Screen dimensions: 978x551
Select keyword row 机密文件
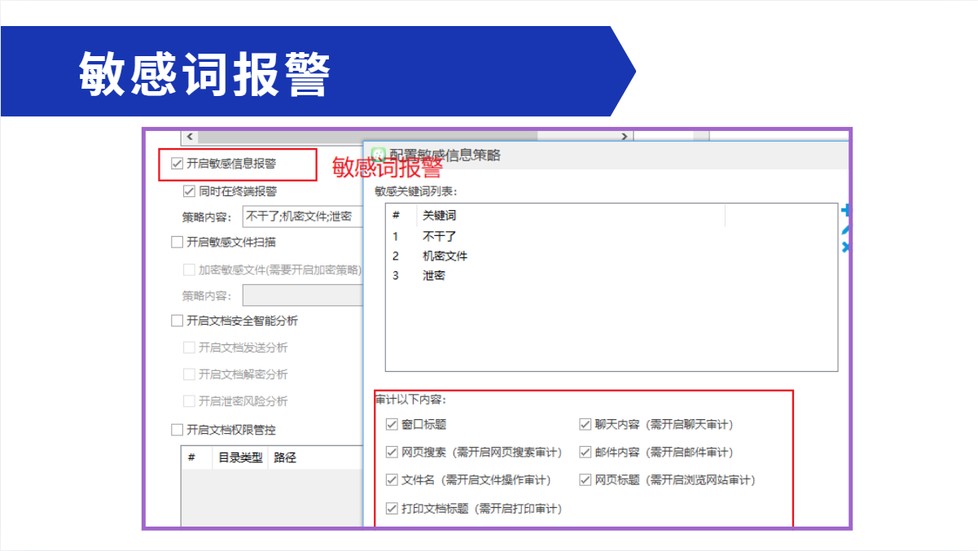click(445, 256)
